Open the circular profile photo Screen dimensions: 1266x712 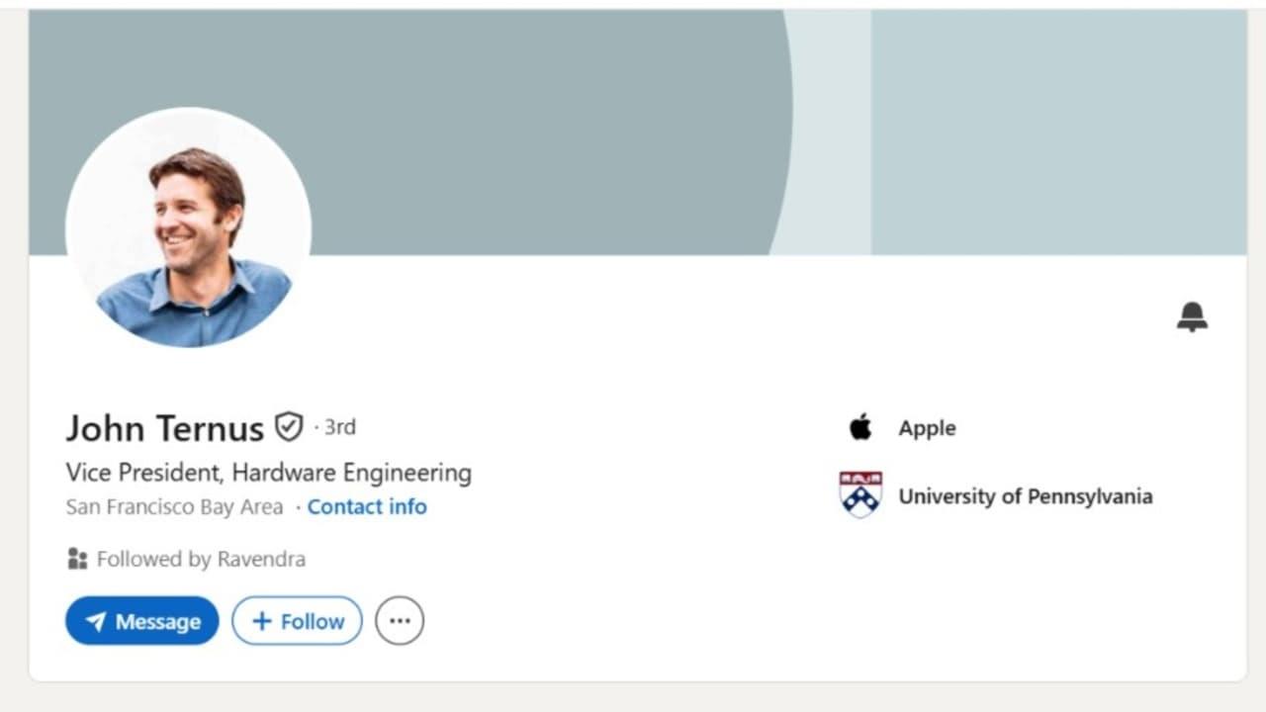(x=189, y=228)
